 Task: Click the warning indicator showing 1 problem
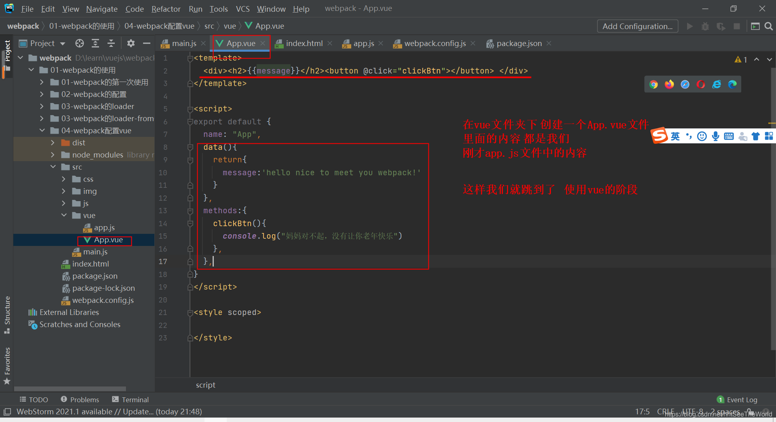(x=741, y=59)
